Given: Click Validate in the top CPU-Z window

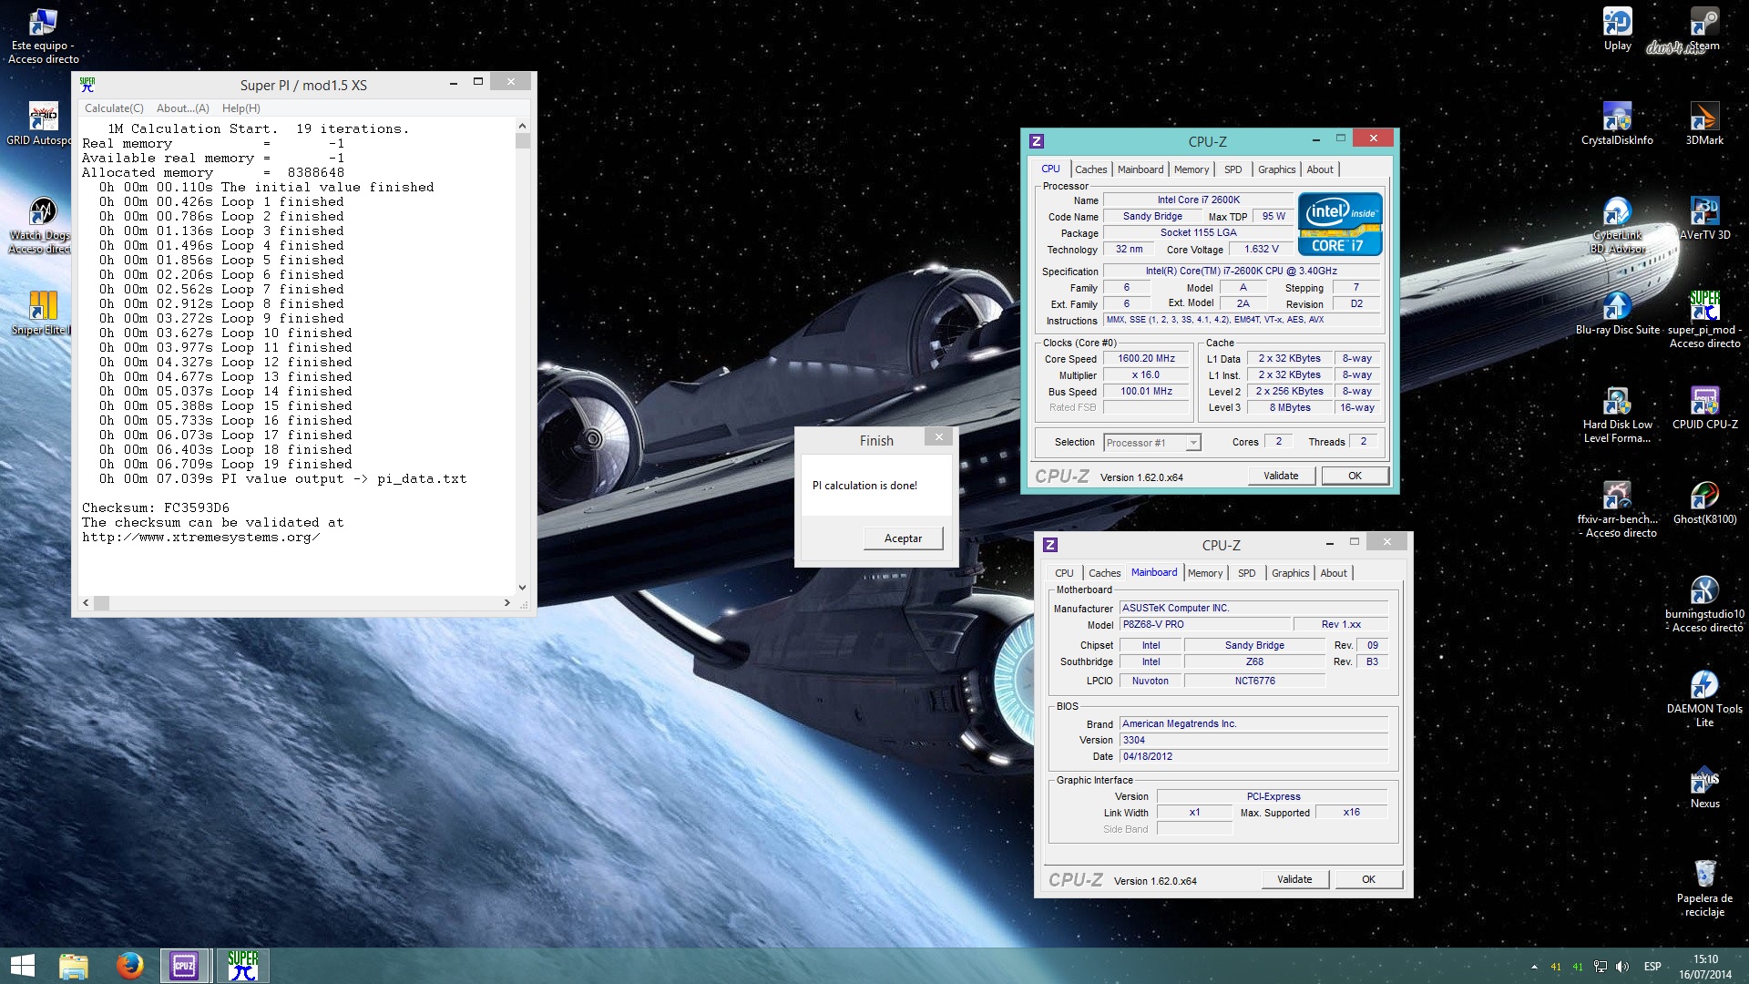Looking at the screenshot, I should point(1280,476).
